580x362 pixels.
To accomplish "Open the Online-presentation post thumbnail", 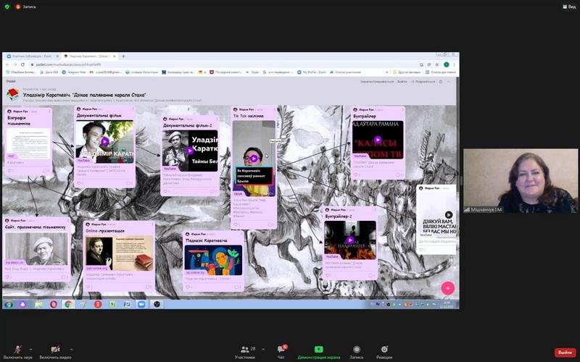I will tap(119, 253).
